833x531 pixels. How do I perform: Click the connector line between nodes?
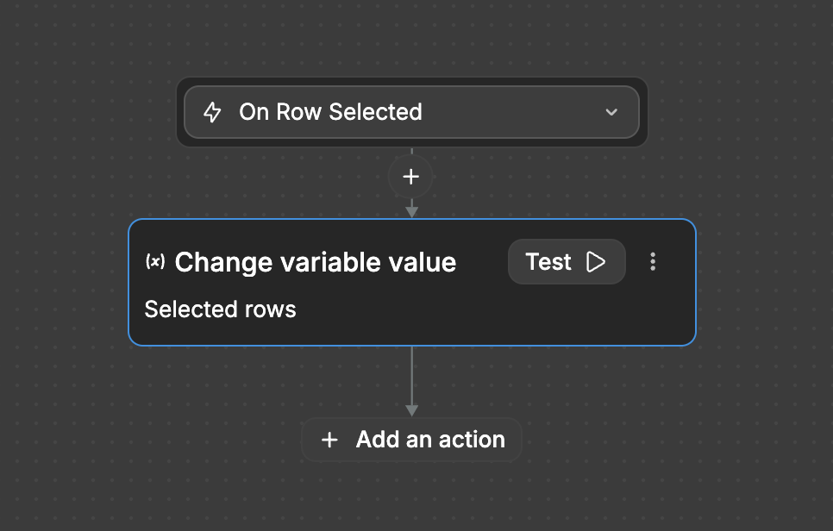(411, 379)
